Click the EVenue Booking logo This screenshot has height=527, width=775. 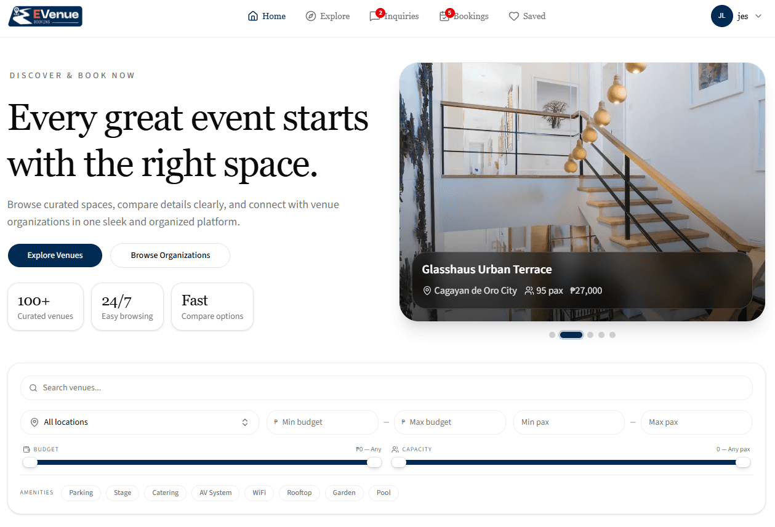[46, 16]
